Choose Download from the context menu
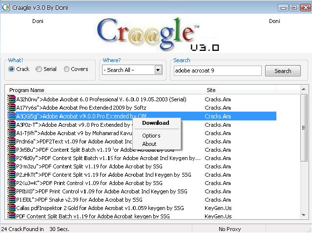Image resolution: width=312 pixels, height=233 pixels. pyautogui.click(x=156, y=123)
